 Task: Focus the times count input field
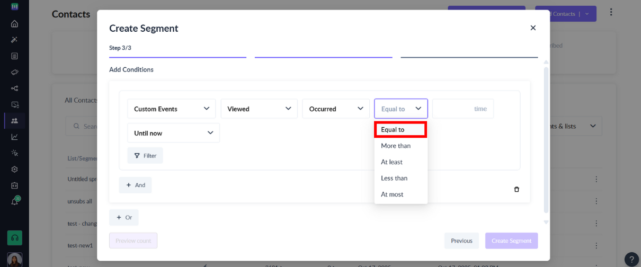click(463, 109)
